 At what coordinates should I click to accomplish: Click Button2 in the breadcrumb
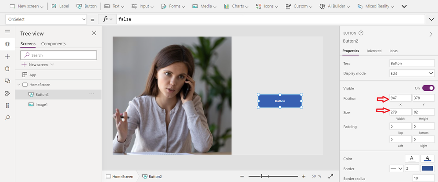(152, 176)
